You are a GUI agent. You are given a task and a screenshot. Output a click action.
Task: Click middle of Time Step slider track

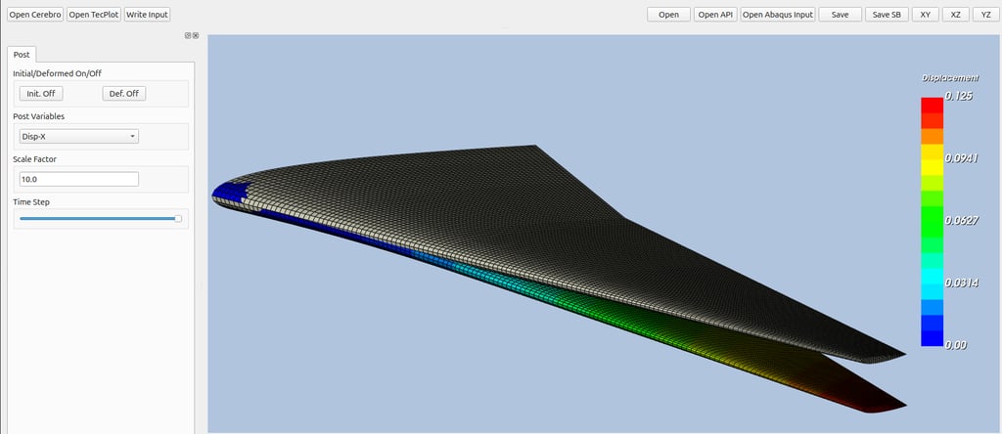[x=101, y=218]
